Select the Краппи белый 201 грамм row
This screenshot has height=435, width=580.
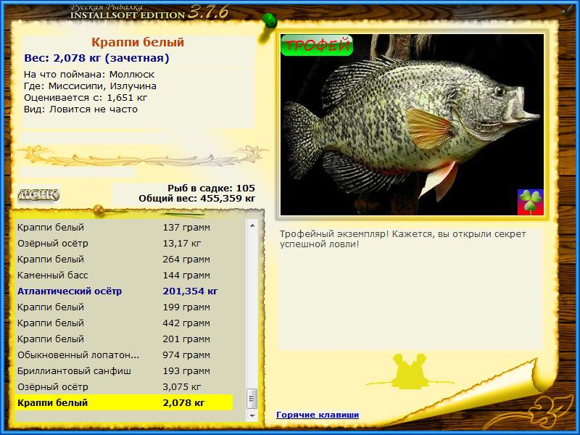[x=125, y=339]
